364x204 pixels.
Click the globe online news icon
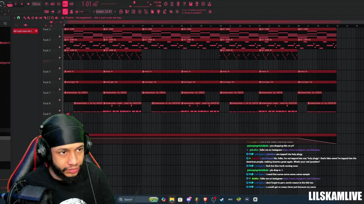[x=210, y=12]
